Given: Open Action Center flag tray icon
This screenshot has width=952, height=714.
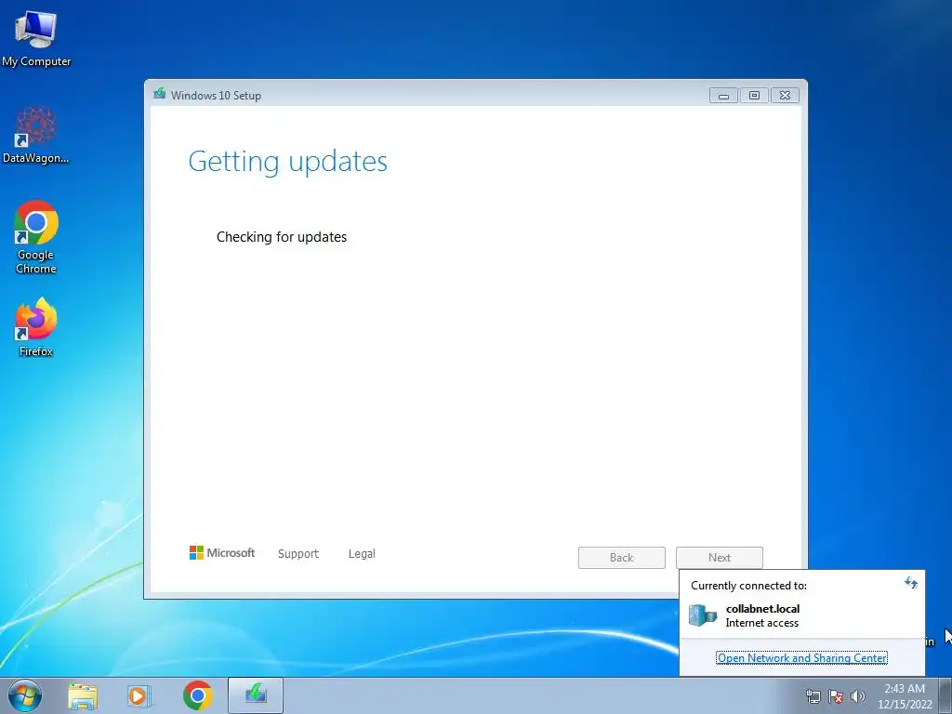Looking at the screenshot, I should click(x=836, y=696).
